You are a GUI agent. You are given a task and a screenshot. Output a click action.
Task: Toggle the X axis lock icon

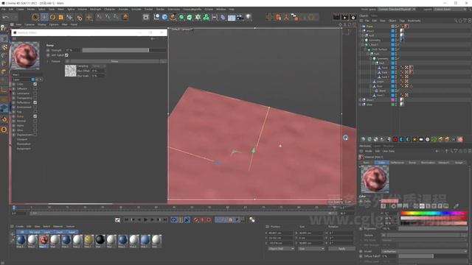(99, 17)
